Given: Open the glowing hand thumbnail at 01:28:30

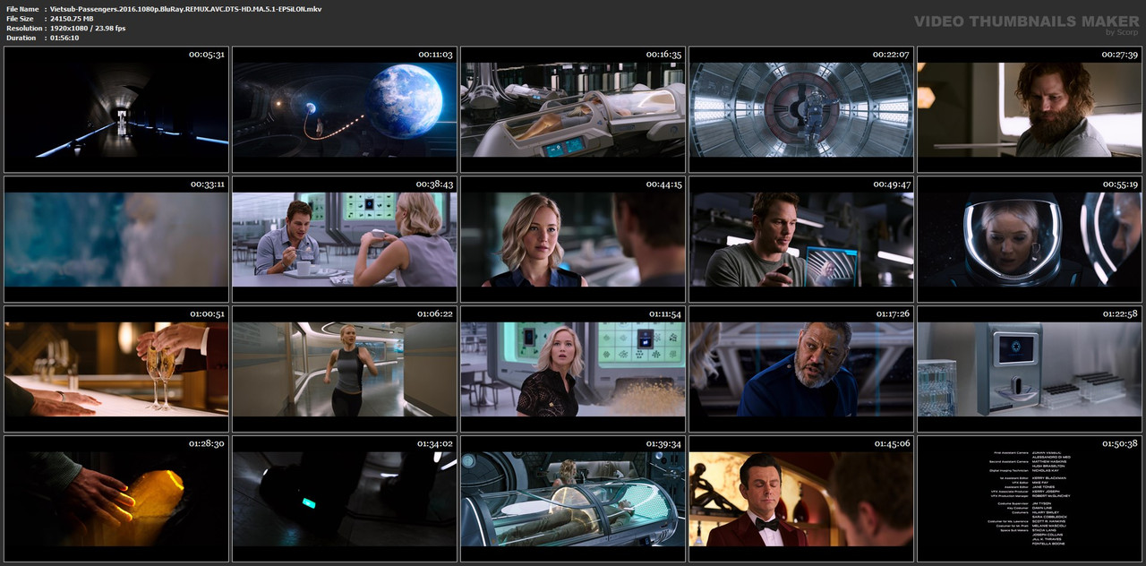Looking at the screenshot, I should coord(116,498).
